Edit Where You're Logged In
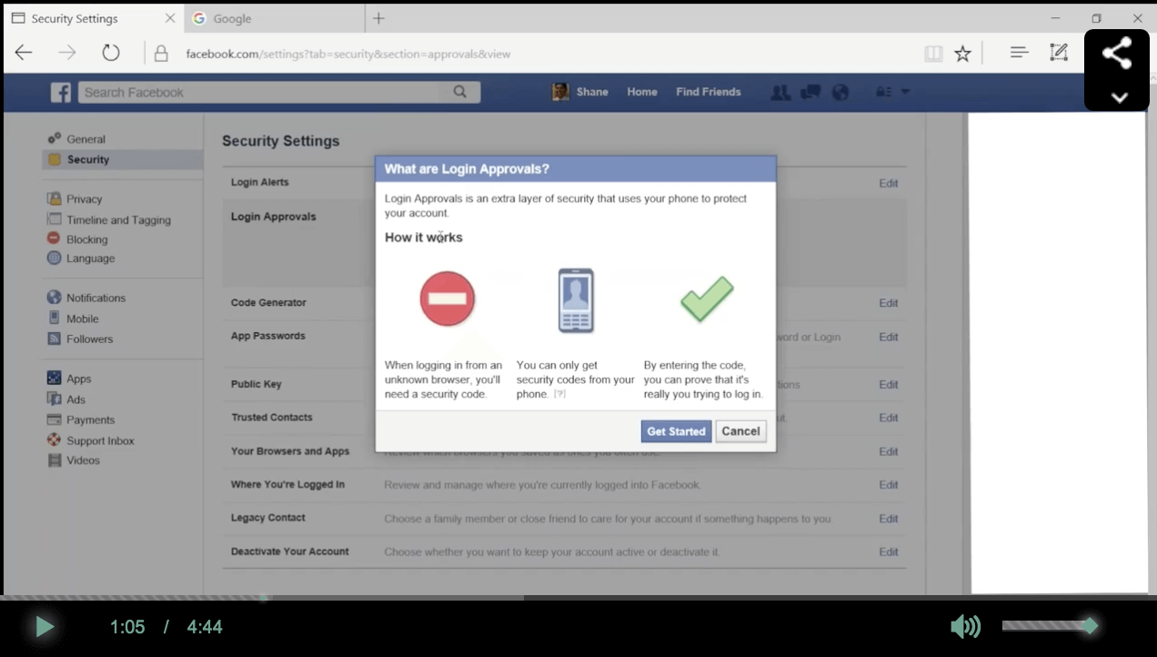Viewport: 1157px width, 657px height. click(888, 485)
